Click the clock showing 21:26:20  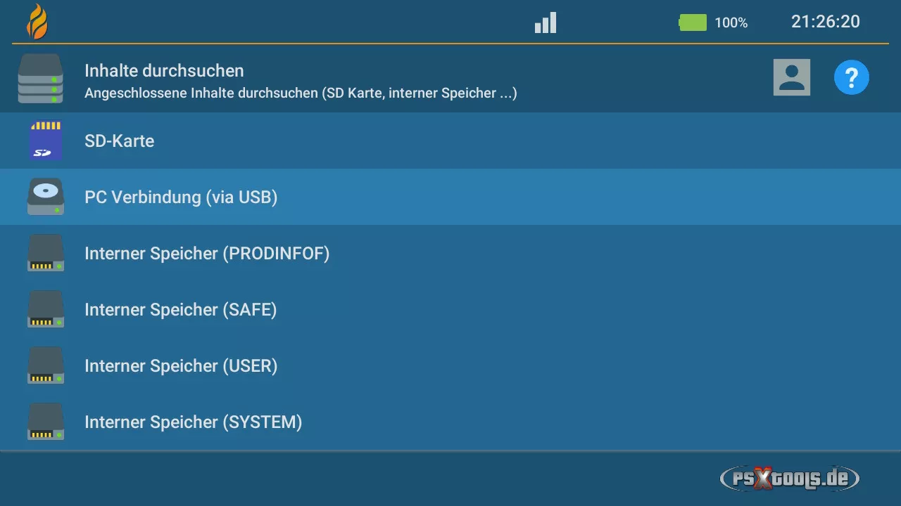(825, 22)
